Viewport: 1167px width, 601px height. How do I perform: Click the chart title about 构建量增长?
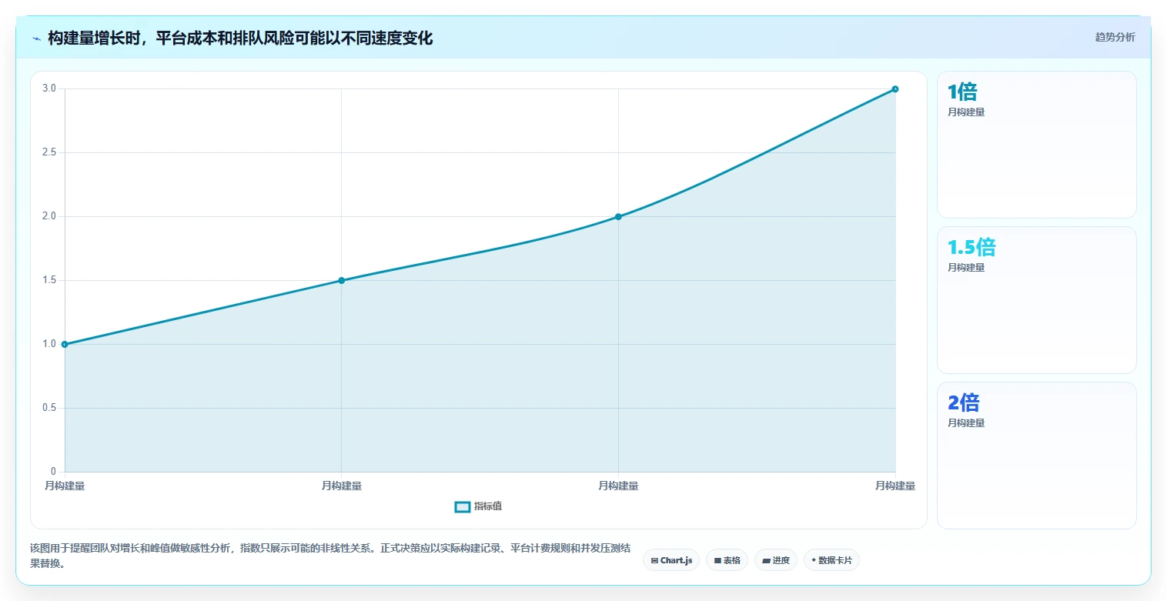(240, 38)
